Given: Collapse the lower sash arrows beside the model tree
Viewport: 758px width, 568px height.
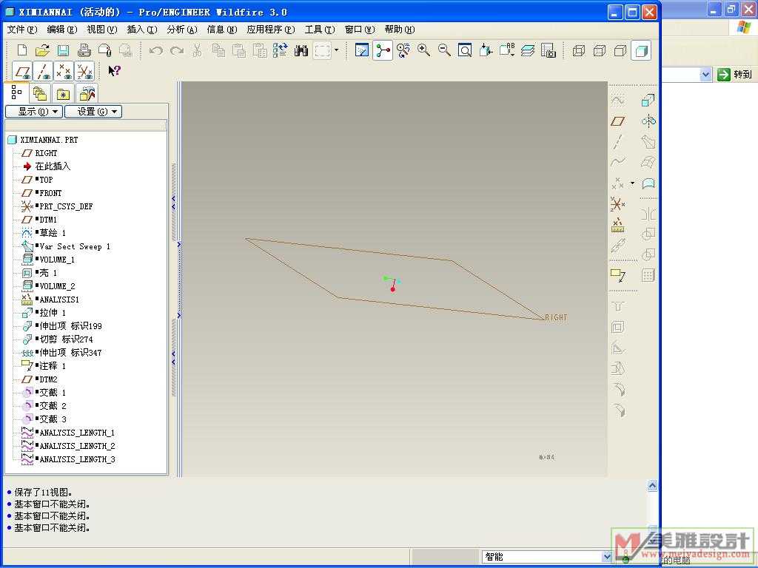Looking at the screenshot, I should coord(173,358).
